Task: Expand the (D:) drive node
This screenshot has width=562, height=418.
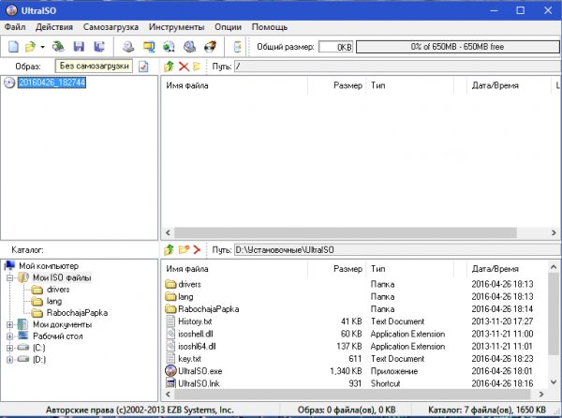Action: (x=9, y=359)
